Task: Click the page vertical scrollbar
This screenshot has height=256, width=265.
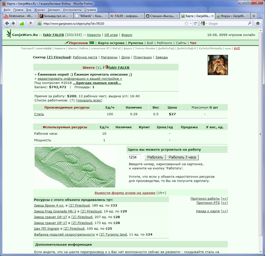Action: (x=260, y=134)
